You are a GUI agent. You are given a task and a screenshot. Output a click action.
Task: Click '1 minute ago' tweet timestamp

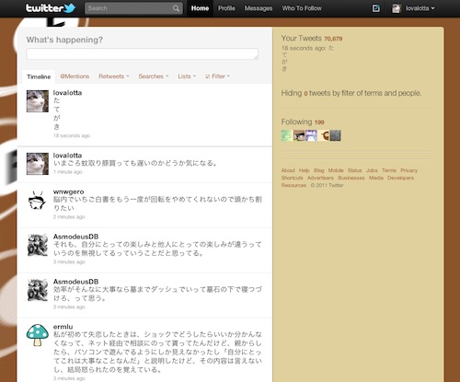coord(68,172)
